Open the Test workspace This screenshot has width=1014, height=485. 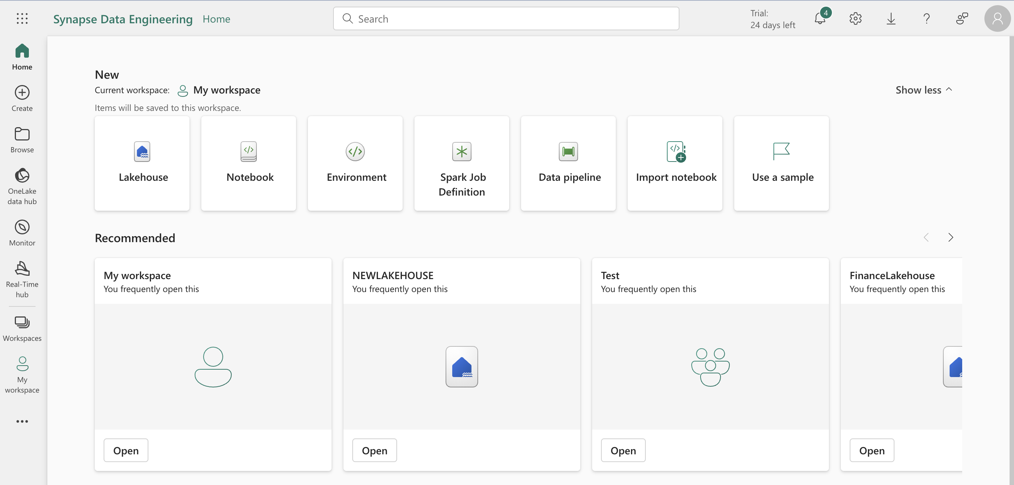624,450
